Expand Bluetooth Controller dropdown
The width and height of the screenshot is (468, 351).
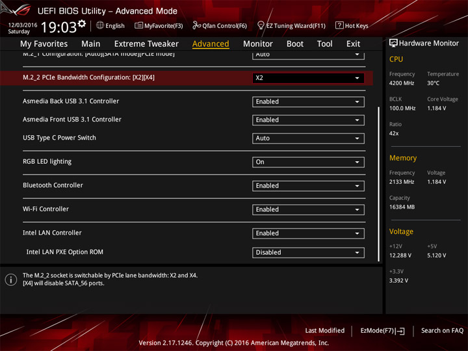pos(308,186)
